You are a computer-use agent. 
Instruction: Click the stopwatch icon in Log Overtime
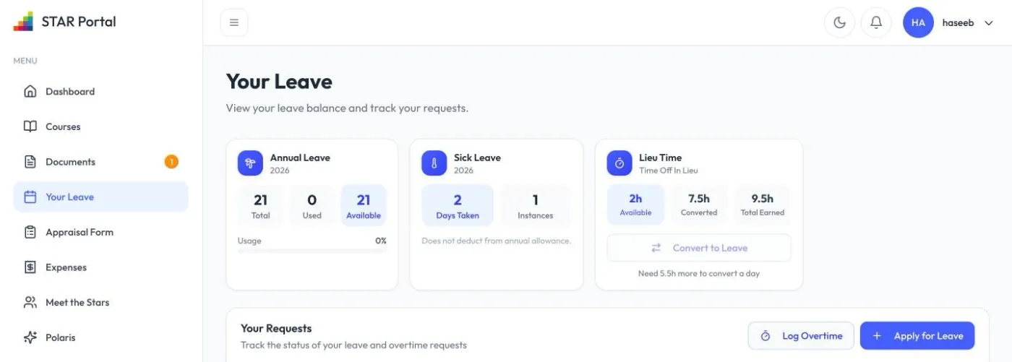coord(766,336)
